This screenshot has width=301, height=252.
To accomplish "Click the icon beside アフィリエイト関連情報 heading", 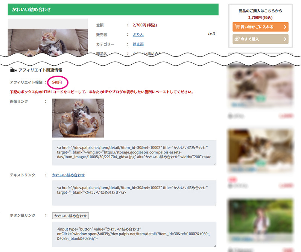I will coord(13,70).
